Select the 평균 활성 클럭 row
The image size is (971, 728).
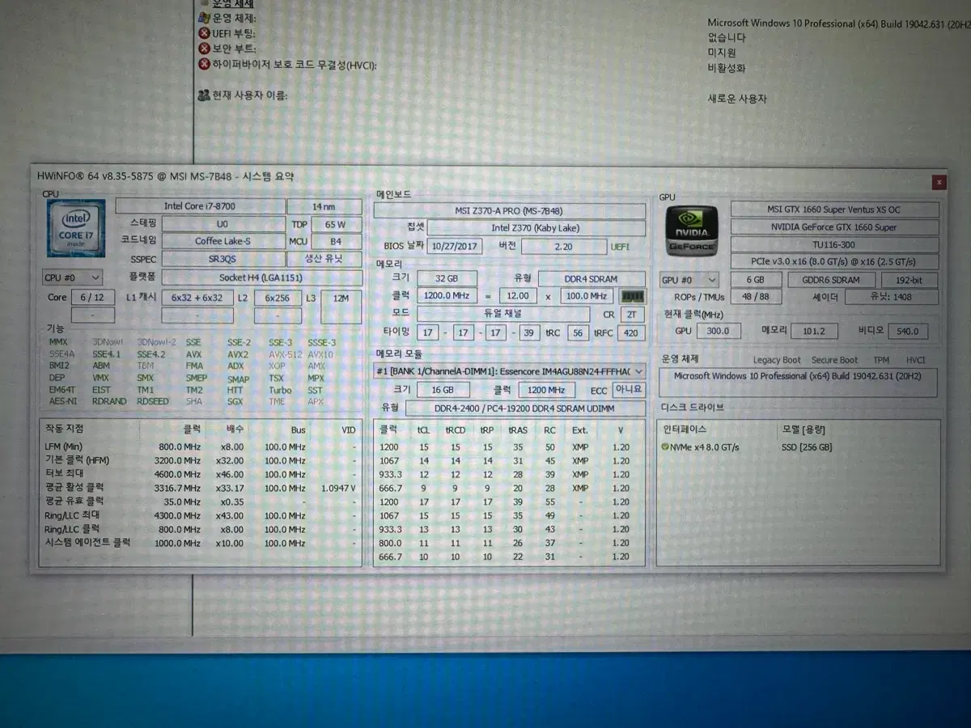point(201,489)
